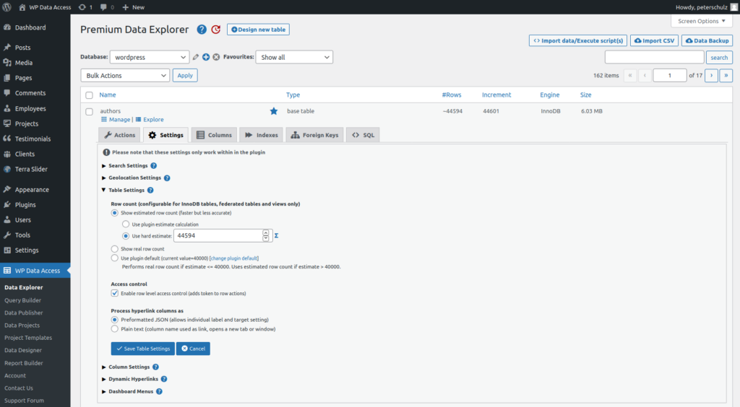Click the Save Table Settings button

click(x=142, y=349)
